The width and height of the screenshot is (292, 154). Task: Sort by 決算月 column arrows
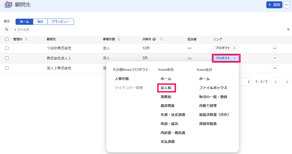[x=161, y=39]
